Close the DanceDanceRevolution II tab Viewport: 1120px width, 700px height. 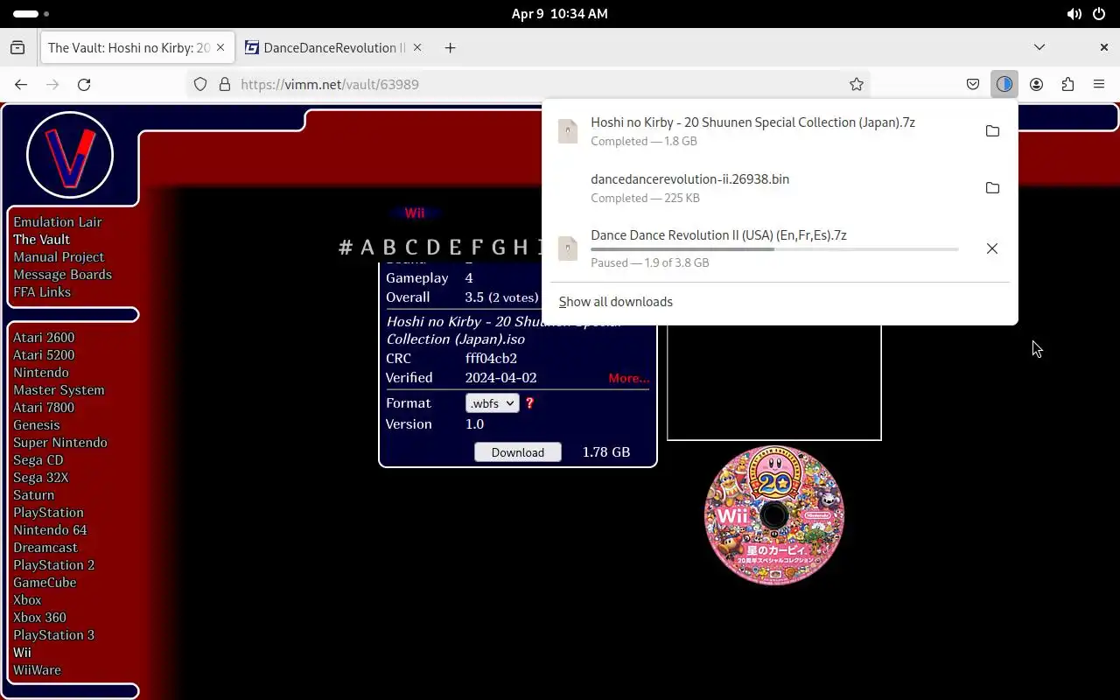coord(417,47)
